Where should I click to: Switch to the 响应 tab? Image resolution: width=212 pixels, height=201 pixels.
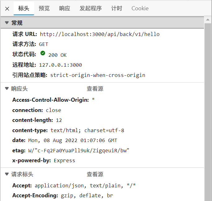64,9
